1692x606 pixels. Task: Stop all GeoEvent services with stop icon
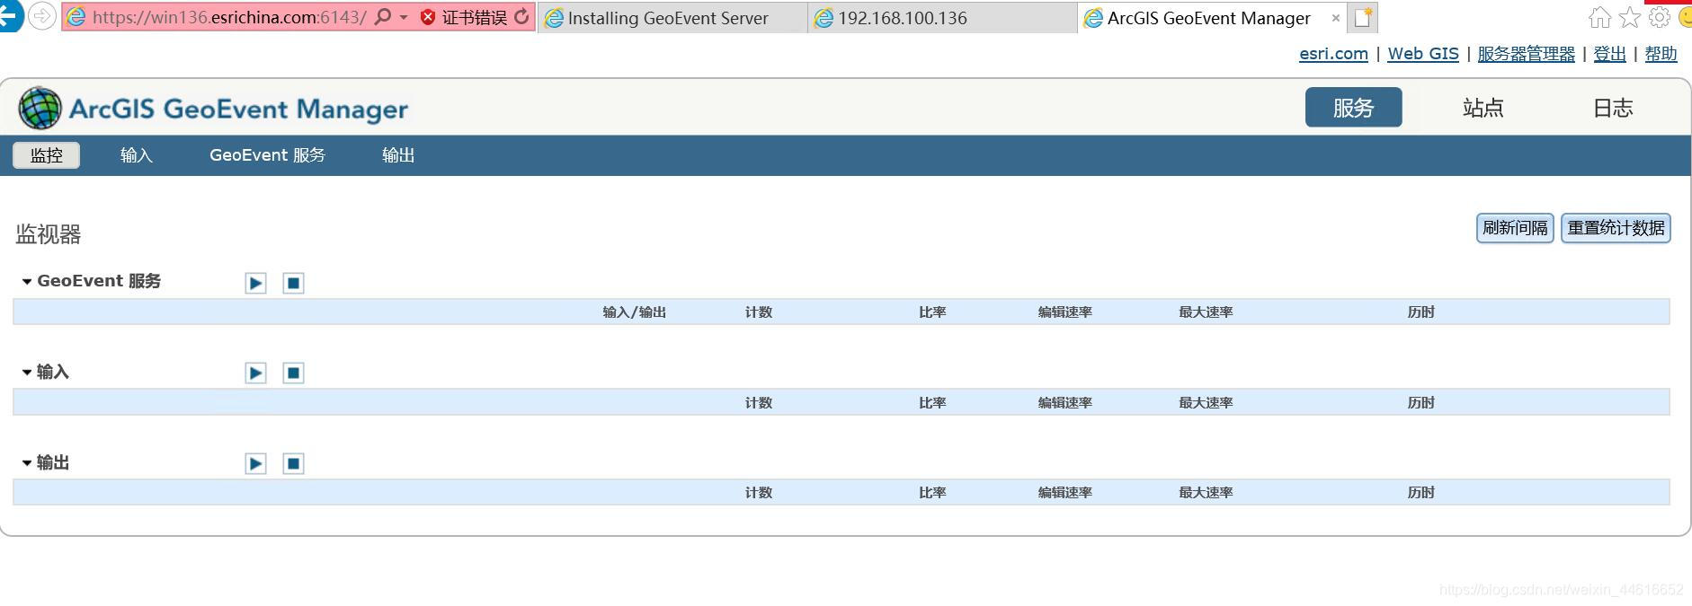coord(293,284)
